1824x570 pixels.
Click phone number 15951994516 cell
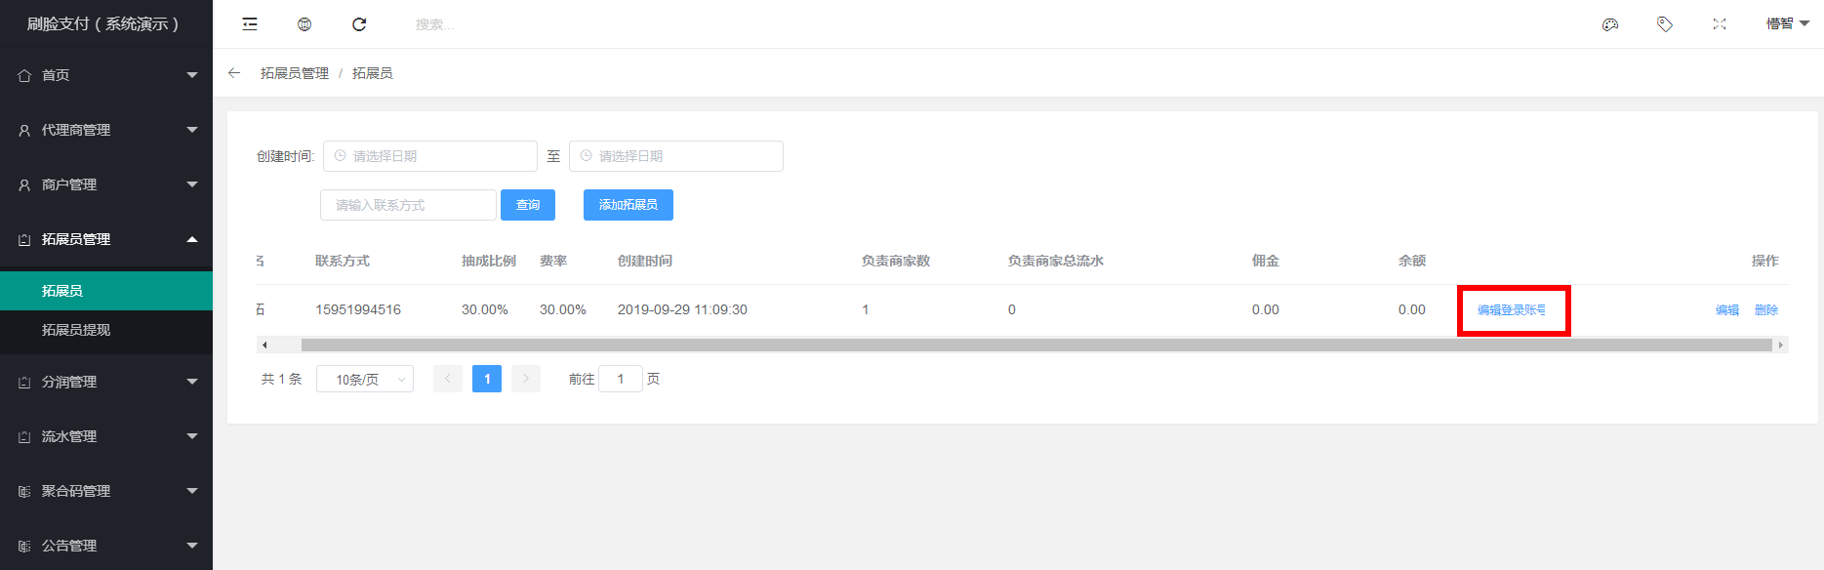(358, 310)
